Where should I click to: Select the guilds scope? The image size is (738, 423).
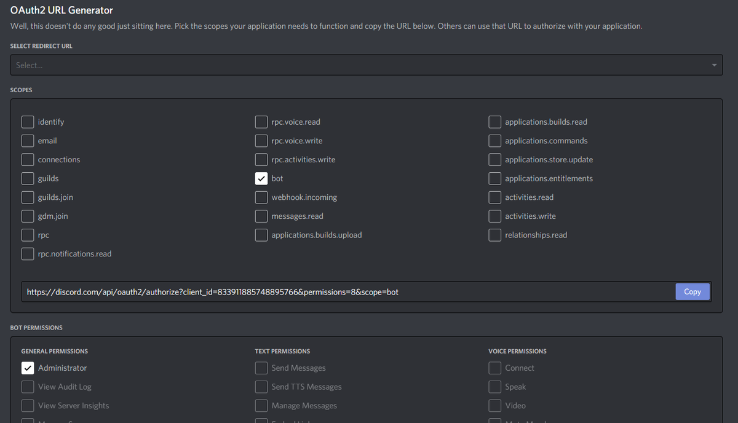coord(28,178)
